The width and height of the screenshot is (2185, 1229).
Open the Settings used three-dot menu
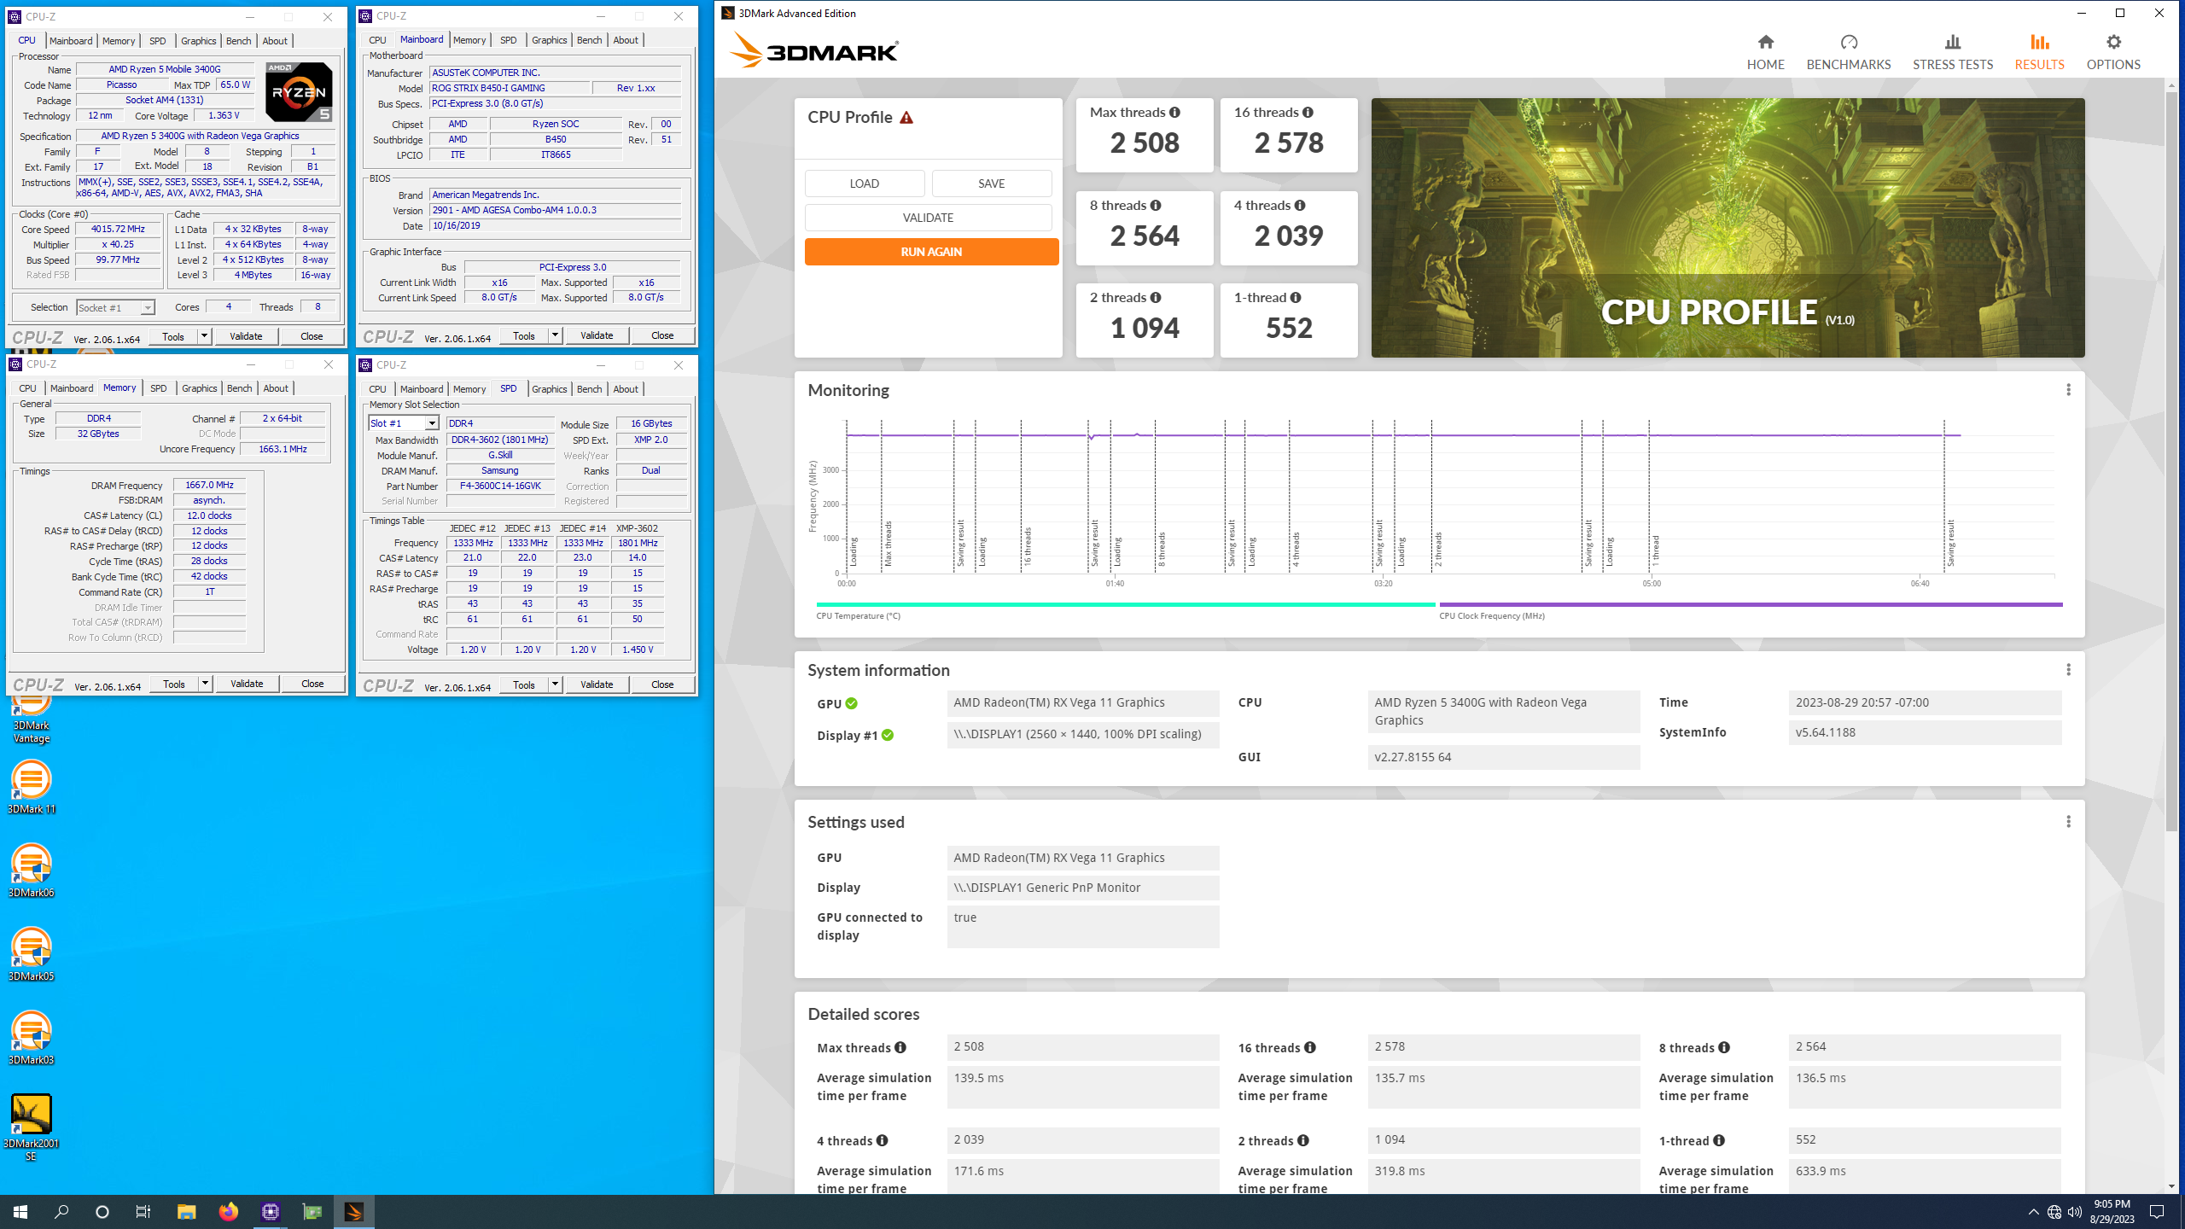click(2068, 822)
